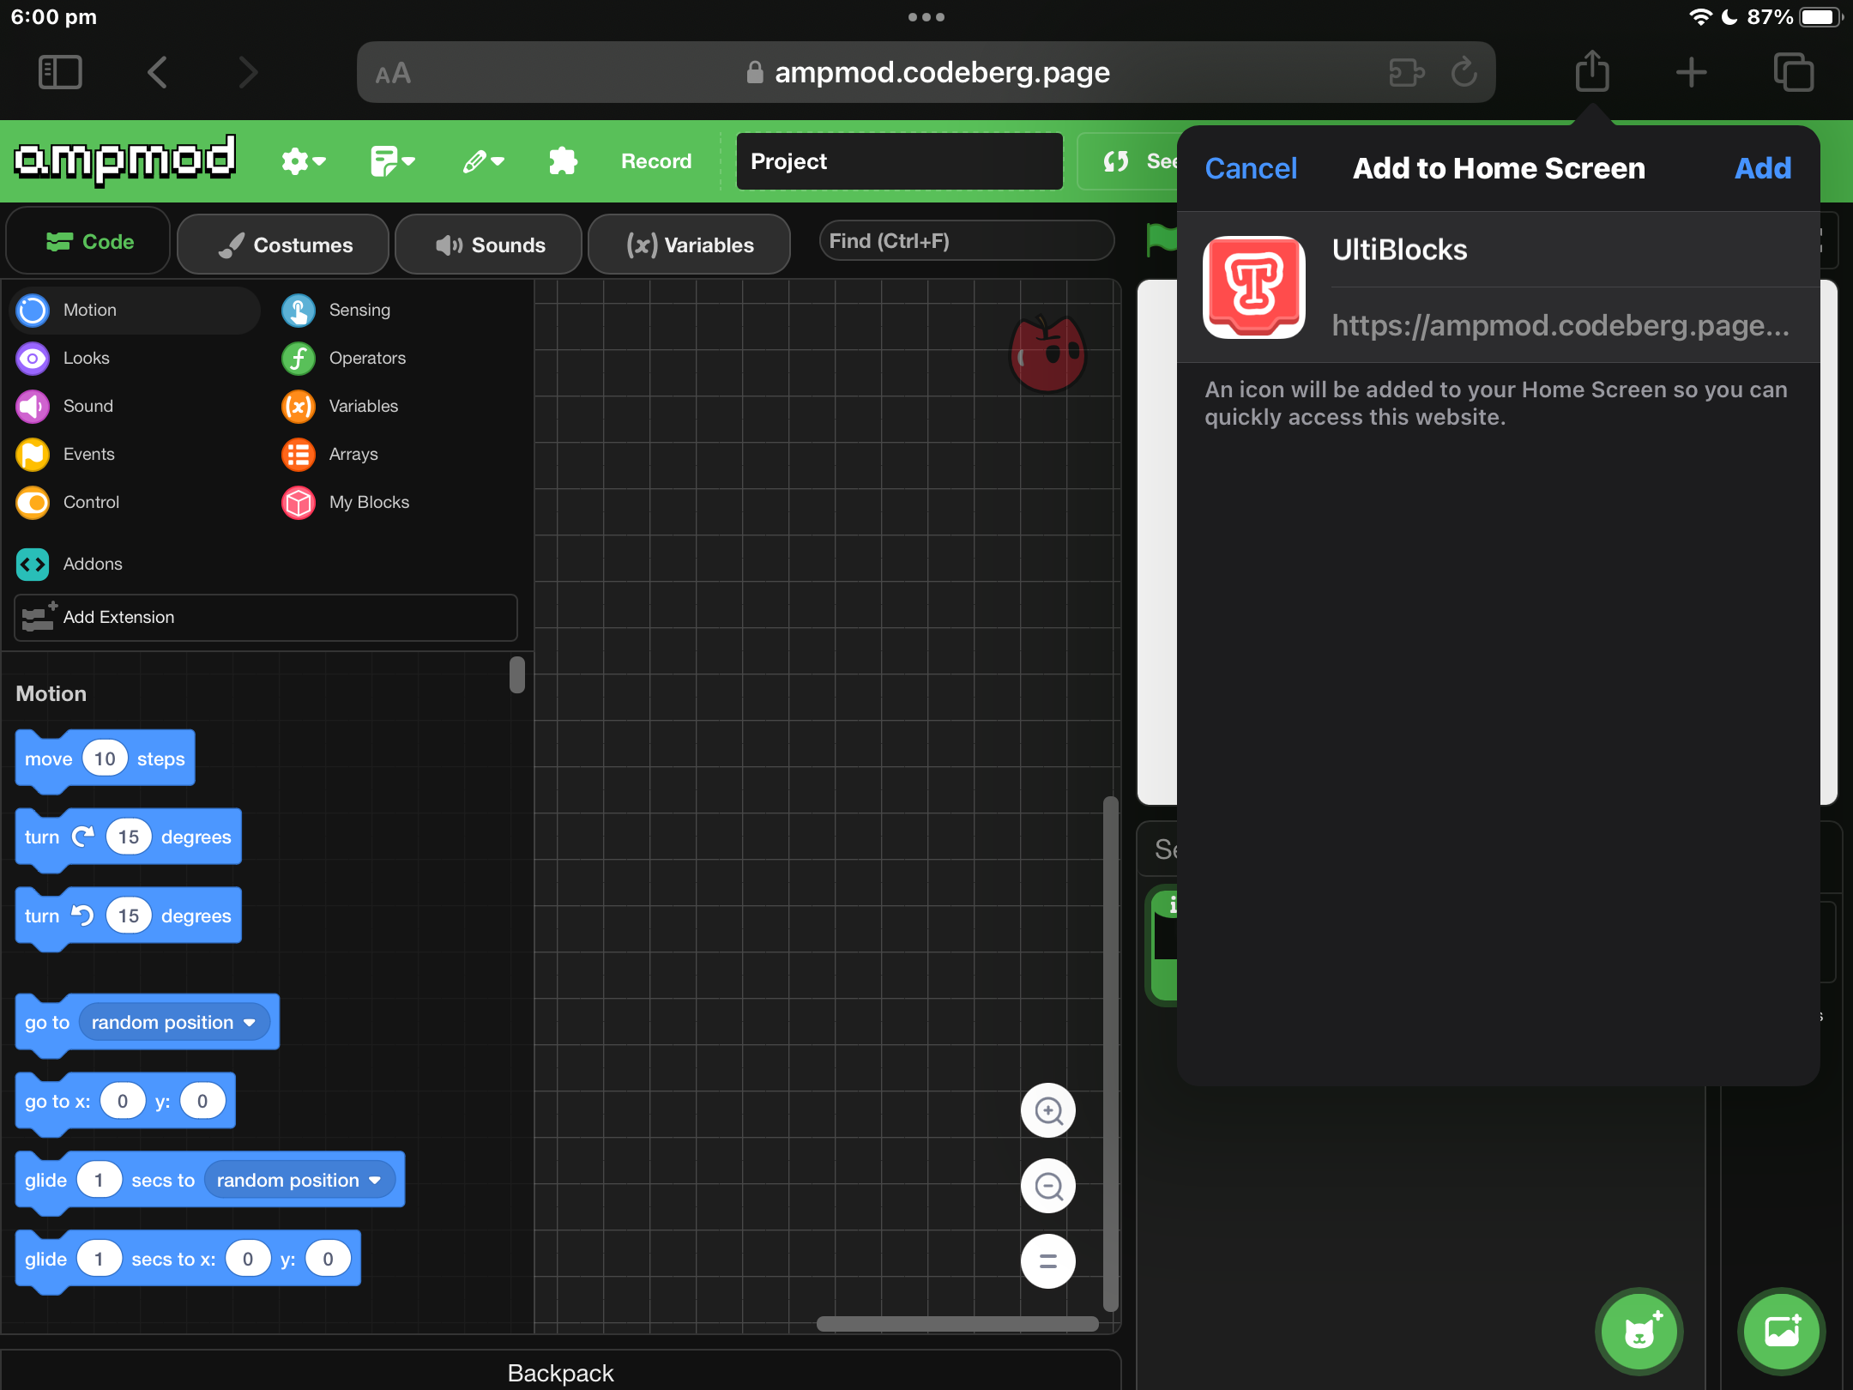Screen dimensions: 1853x1390
Task: Click the Choose a Backdrop button
Action: click(x=1782, y=1332)
